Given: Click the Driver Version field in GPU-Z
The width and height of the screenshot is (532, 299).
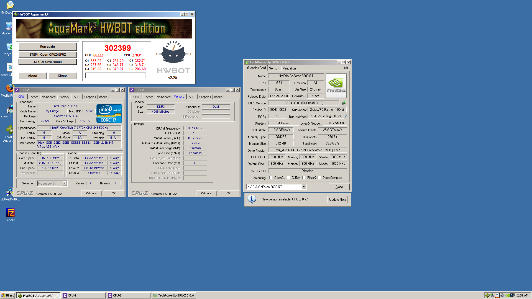Looking at the screenshot, I should (308, 150).
